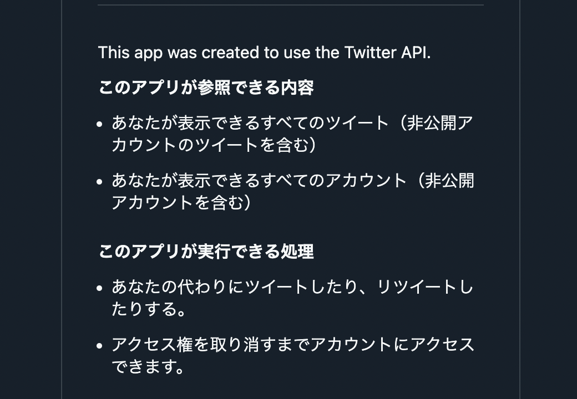Click the bullet dot before あなたの代わりにツイート item
The height and width of the screenshot is (399, 577).
click(99, 288)
